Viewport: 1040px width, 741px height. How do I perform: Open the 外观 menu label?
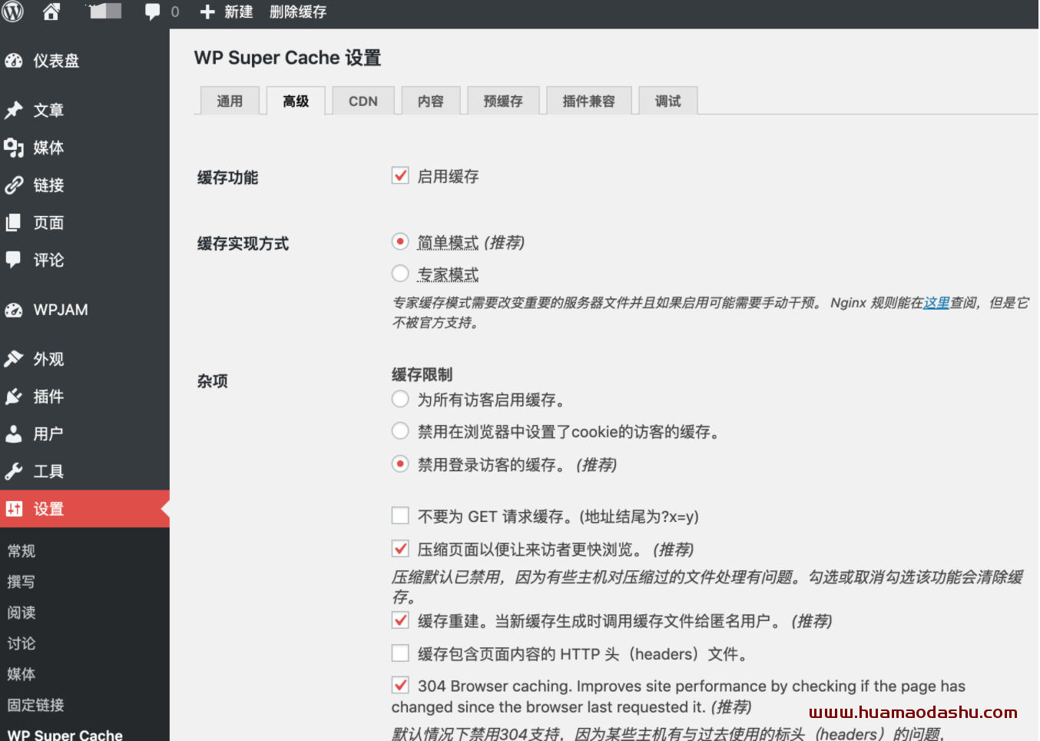[x=48, y=359]
